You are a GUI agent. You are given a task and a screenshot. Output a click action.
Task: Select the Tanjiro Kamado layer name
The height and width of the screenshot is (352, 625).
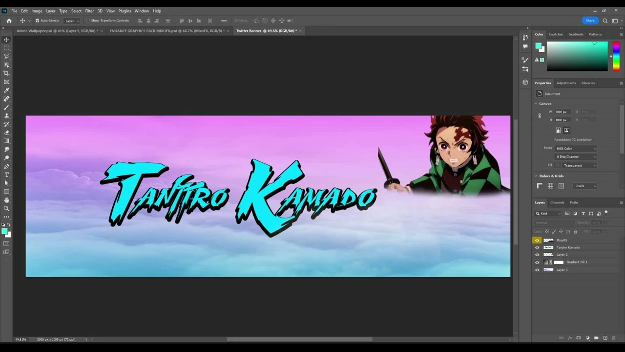568,247
